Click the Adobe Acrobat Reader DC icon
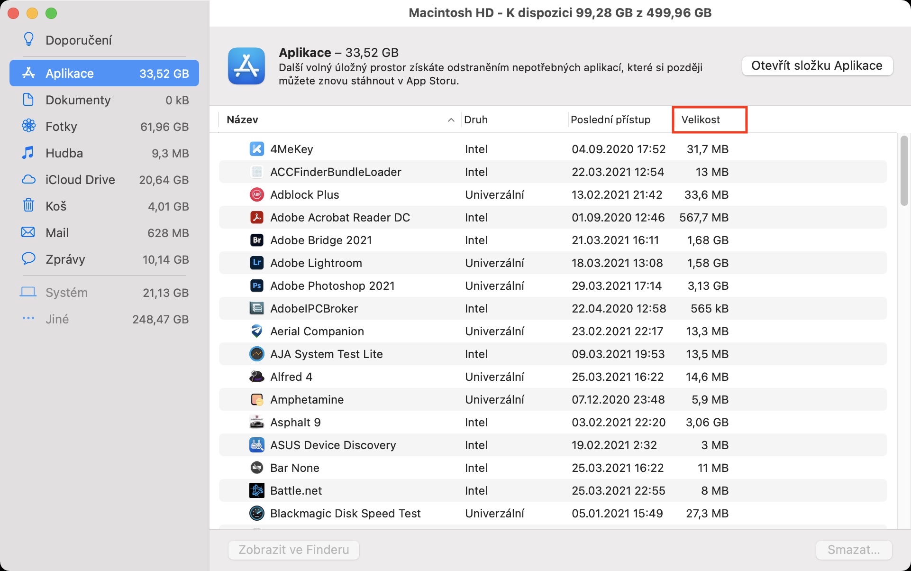The width and height of the screenshot is (911, 571). tap(256, 217)
